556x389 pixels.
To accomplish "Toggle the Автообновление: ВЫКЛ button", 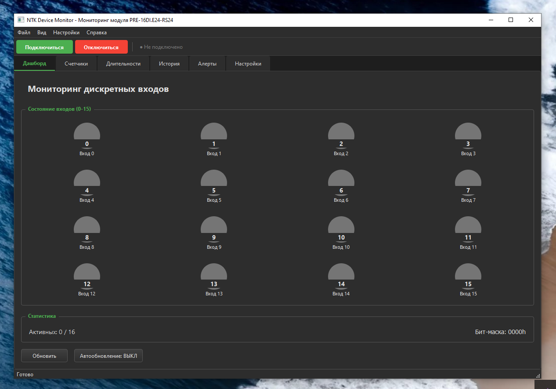I will tap(108, 356).
